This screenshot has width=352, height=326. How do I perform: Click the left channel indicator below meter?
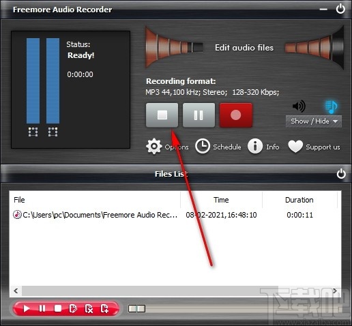pos(33,132)
